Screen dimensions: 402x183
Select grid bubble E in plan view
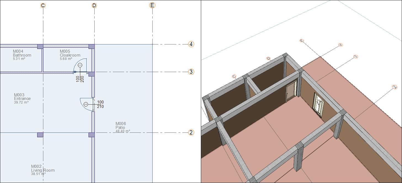[152, 5]
